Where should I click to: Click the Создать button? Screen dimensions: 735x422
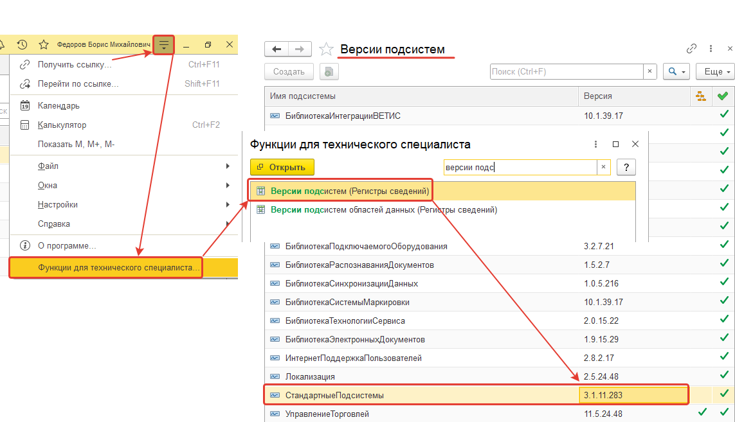pos(289,72)
